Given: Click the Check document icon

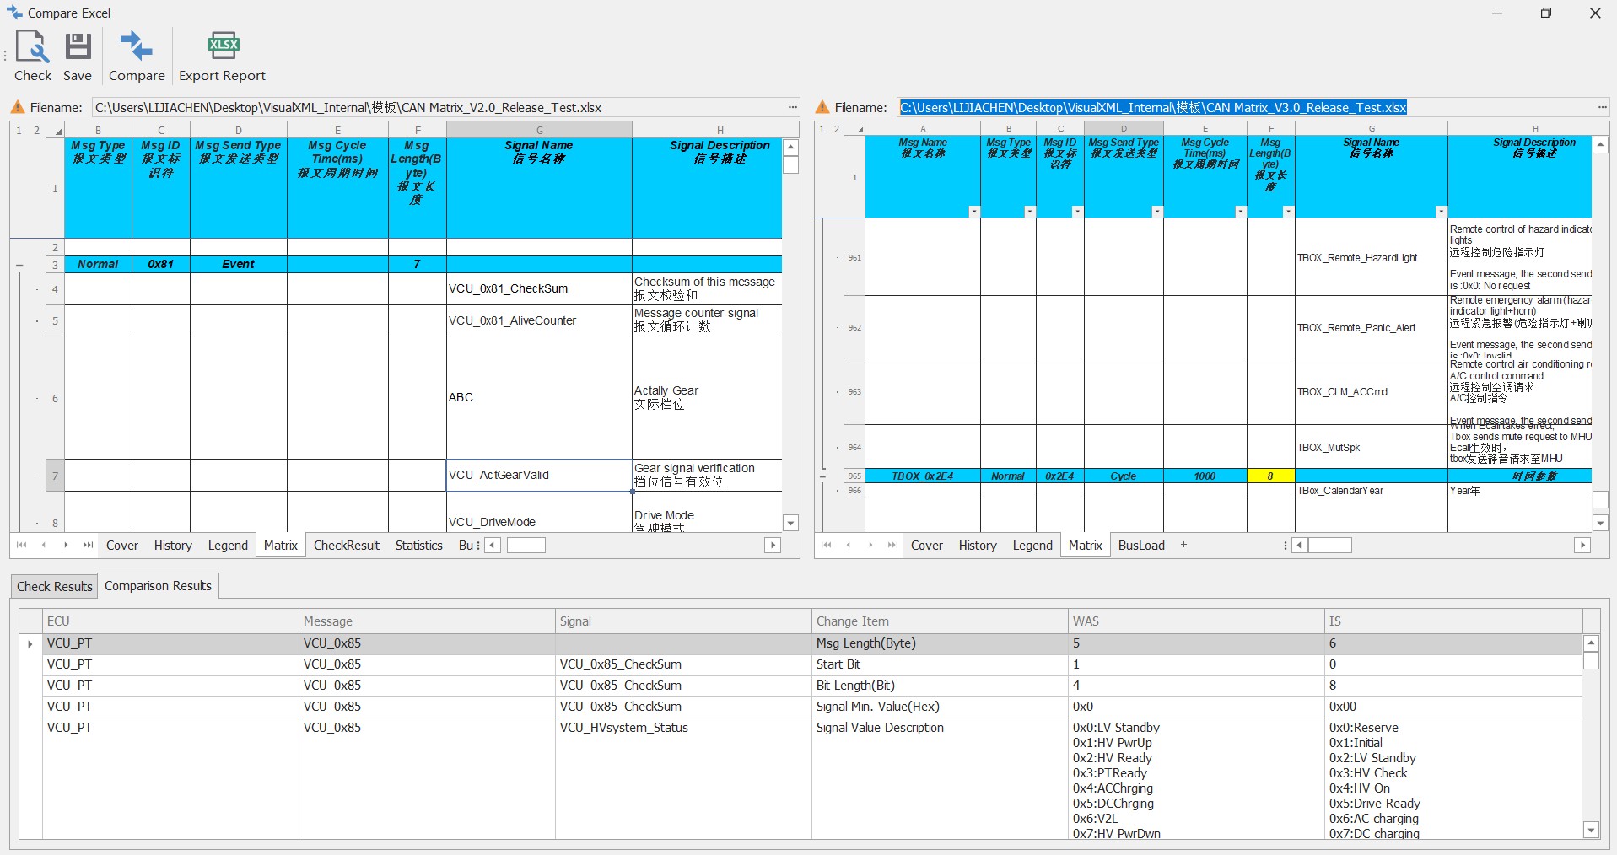Looking at the screenshot, I should click(33, 46).
